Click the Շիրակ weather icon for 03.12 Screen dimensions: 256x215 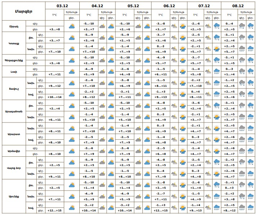pos(71,26)
